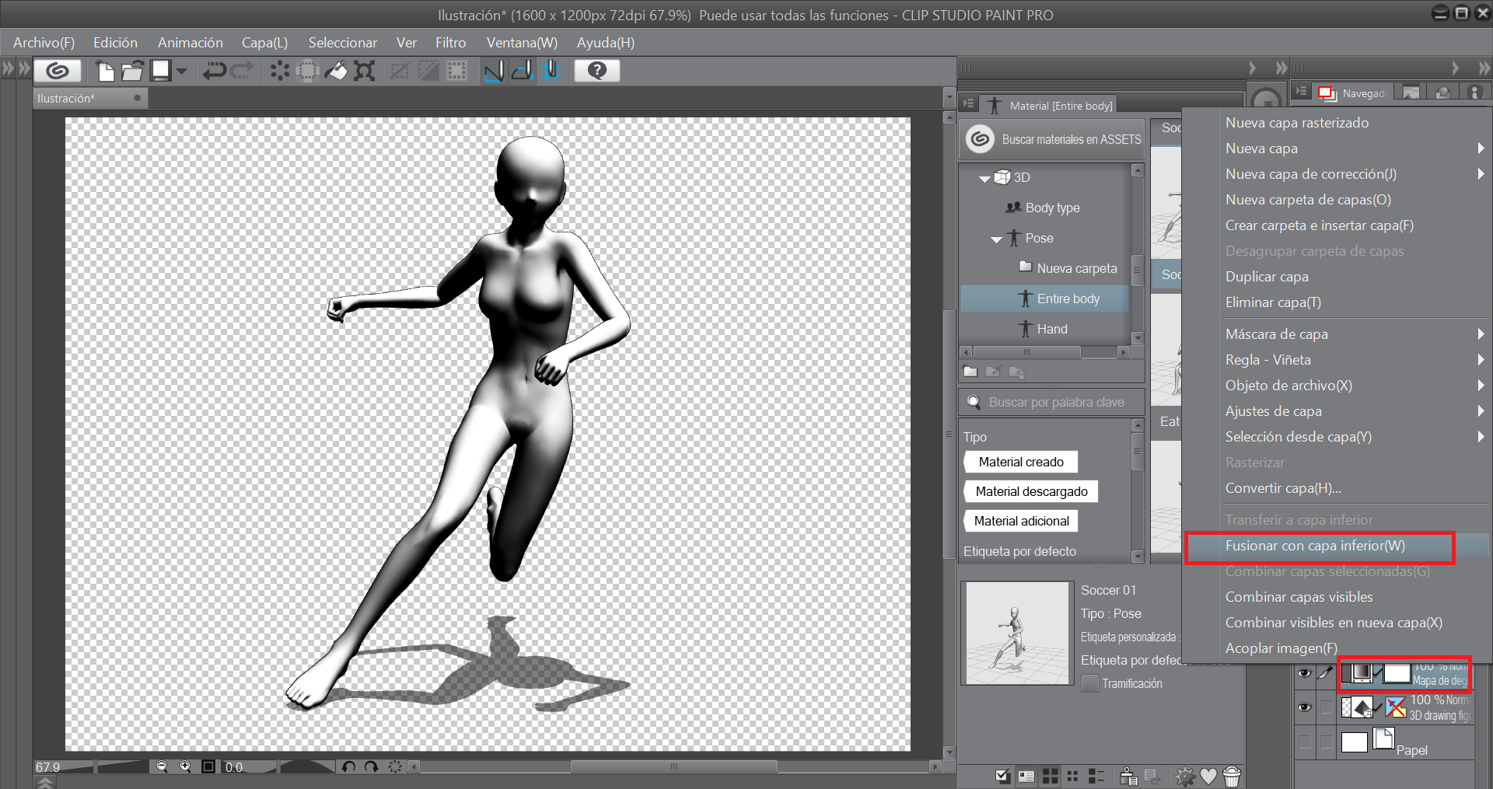Create a new document with New icon

(105, 71)
